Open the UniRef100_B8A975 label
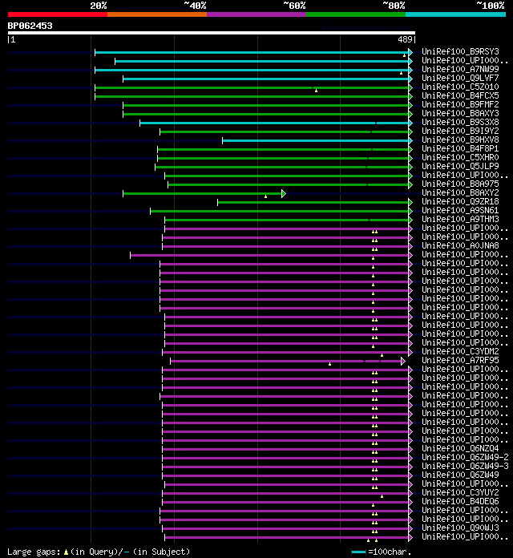This screenshot has width=513, height=558. coord(460,184)
